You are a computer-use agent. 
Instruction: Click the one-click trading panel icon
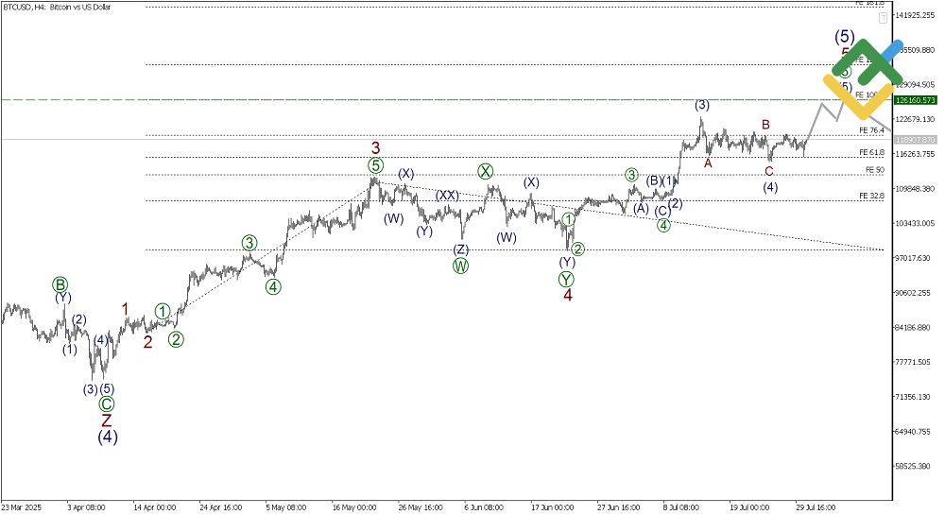pyautogui.click(x=883, y=18)
